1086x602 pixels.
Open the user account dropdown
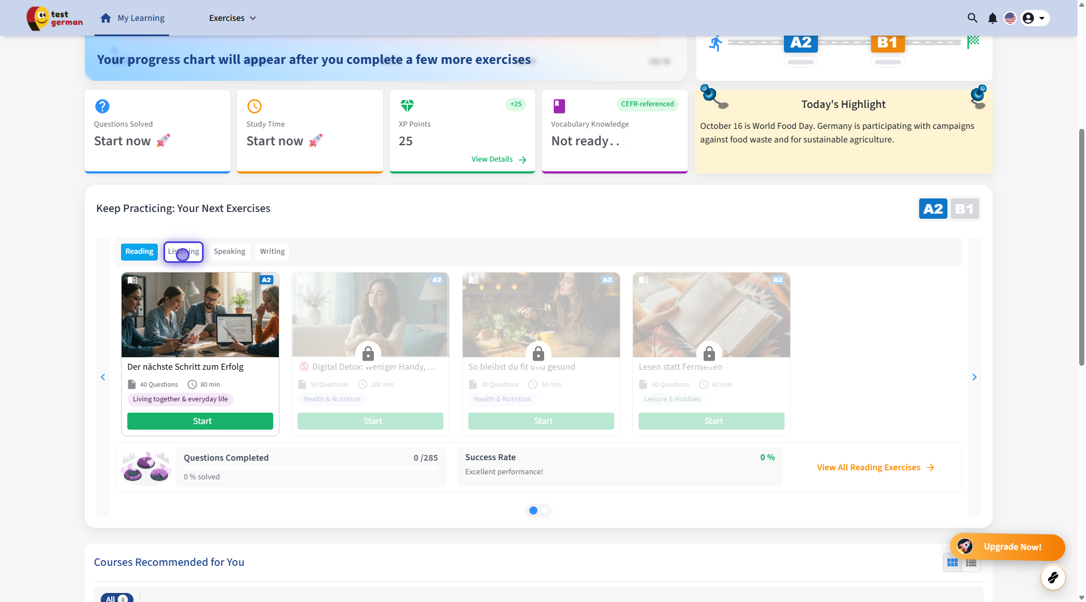click(1035, 18)
